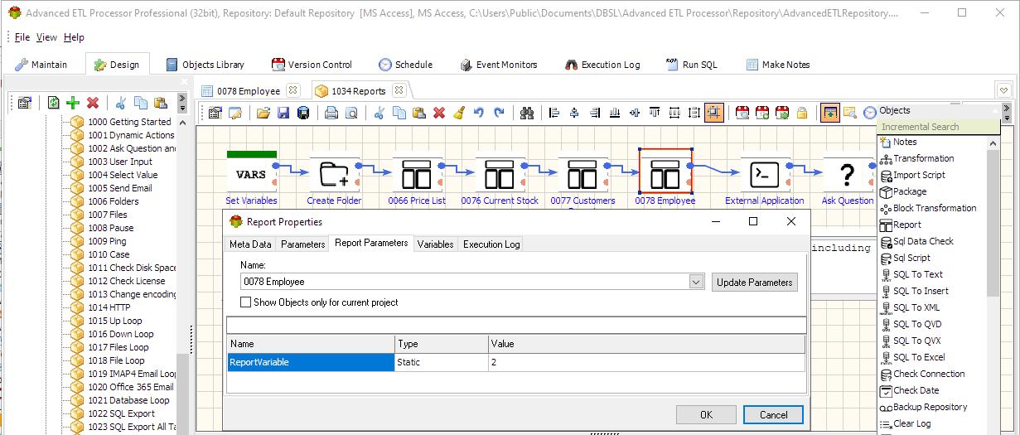This screenshot has width=1020, height=435.
Task: Click the scissors cut icon in tree toolbar
Action: (120, 103)
